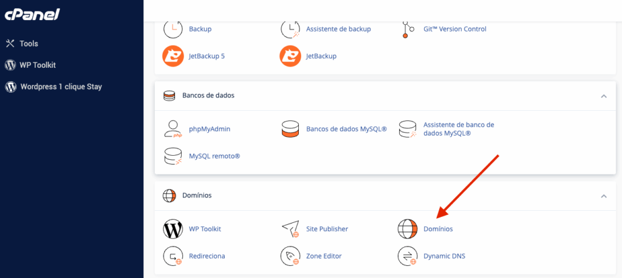Open the JetBackup 5 icon
This screenshot has height=278, width=622.
click(x=173, y=56)
